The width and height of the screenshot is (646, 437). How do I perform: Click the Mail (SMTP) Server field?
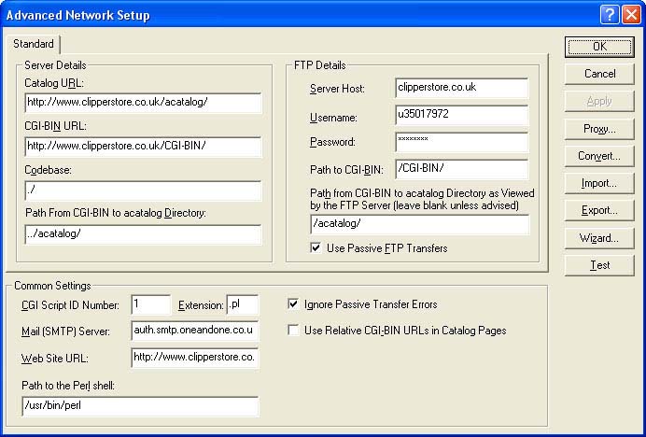click(195, 331)
